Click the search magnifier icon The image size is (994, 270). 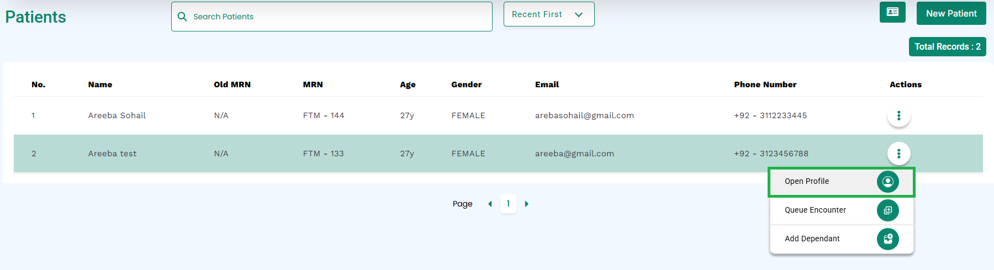(182, 17)
